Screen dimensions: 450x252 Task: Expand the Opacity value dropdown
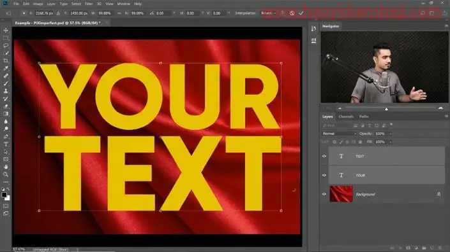tap(391, 134)
